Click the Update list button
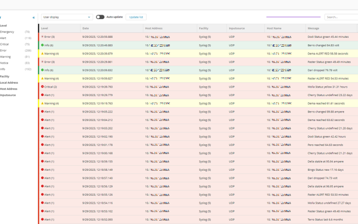The height and width of the screenshot is (224, 358). pos(136,17)
